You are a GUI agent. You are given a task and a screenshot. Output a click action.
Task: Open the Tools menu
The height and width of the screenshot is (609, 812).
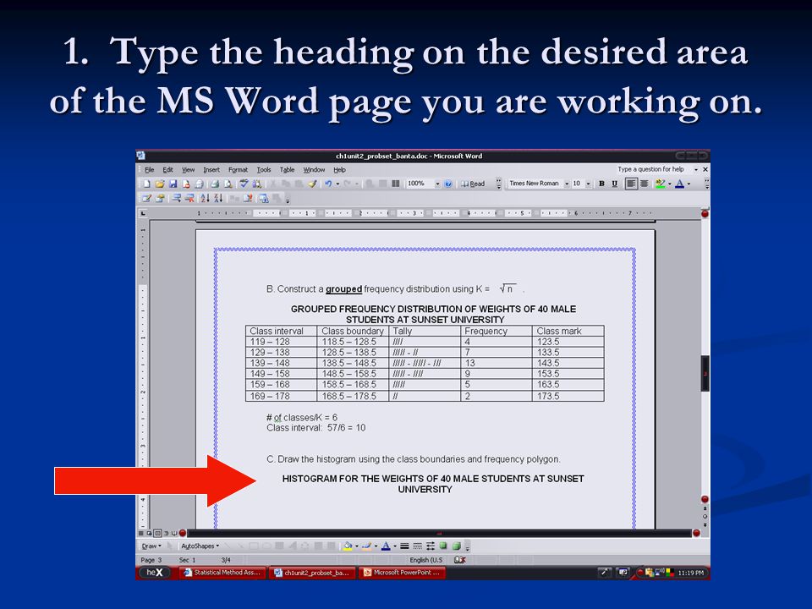pyautogui.click(x=264, y=169)
